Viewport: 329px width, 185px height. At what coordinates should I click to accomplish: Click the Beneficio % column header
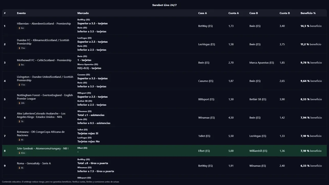[308, 13]
